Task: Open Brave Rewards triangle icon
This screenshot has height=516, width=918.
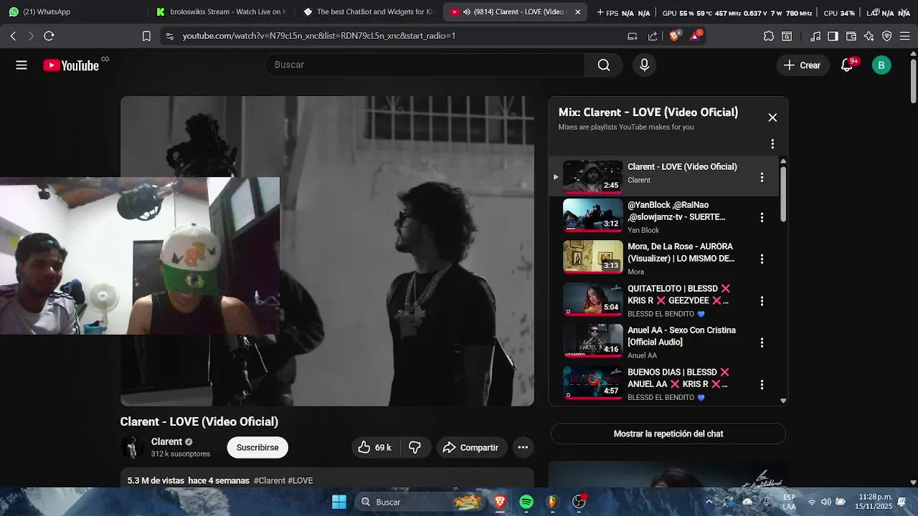Action: pyautogui.click(x=696, y=36)
